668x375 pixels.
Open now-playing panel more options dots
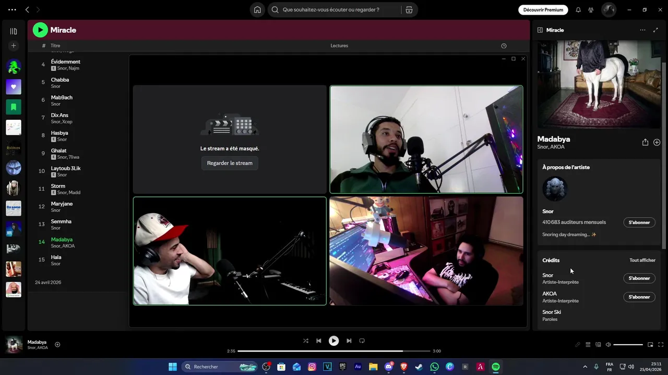click(x=642, y=30)
